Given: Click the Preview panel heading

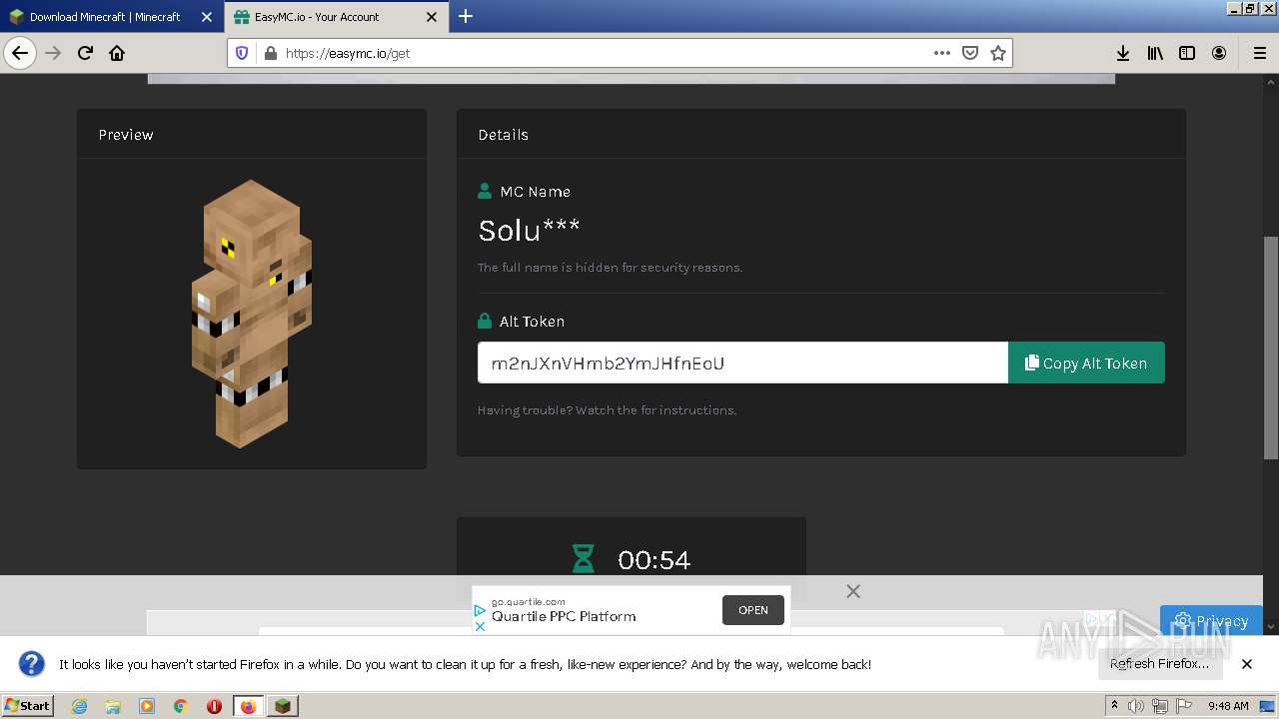Looking at the screenshot, I should (x=126, y=135).
